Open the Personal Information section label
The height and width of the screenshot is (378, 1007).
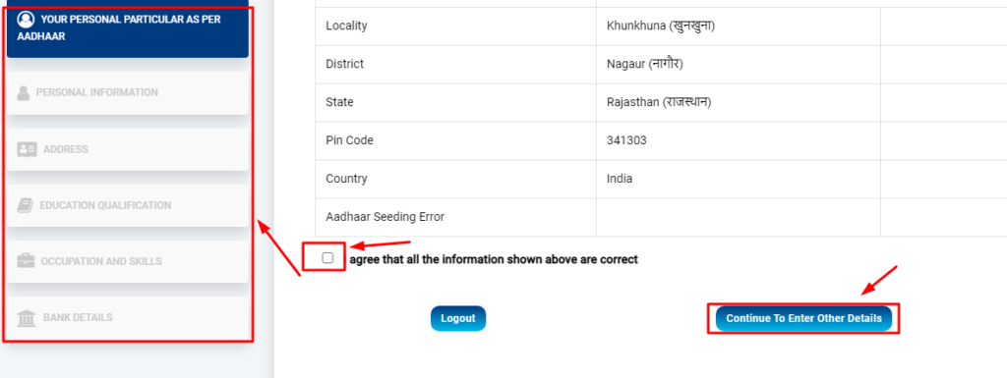point(97,92)
